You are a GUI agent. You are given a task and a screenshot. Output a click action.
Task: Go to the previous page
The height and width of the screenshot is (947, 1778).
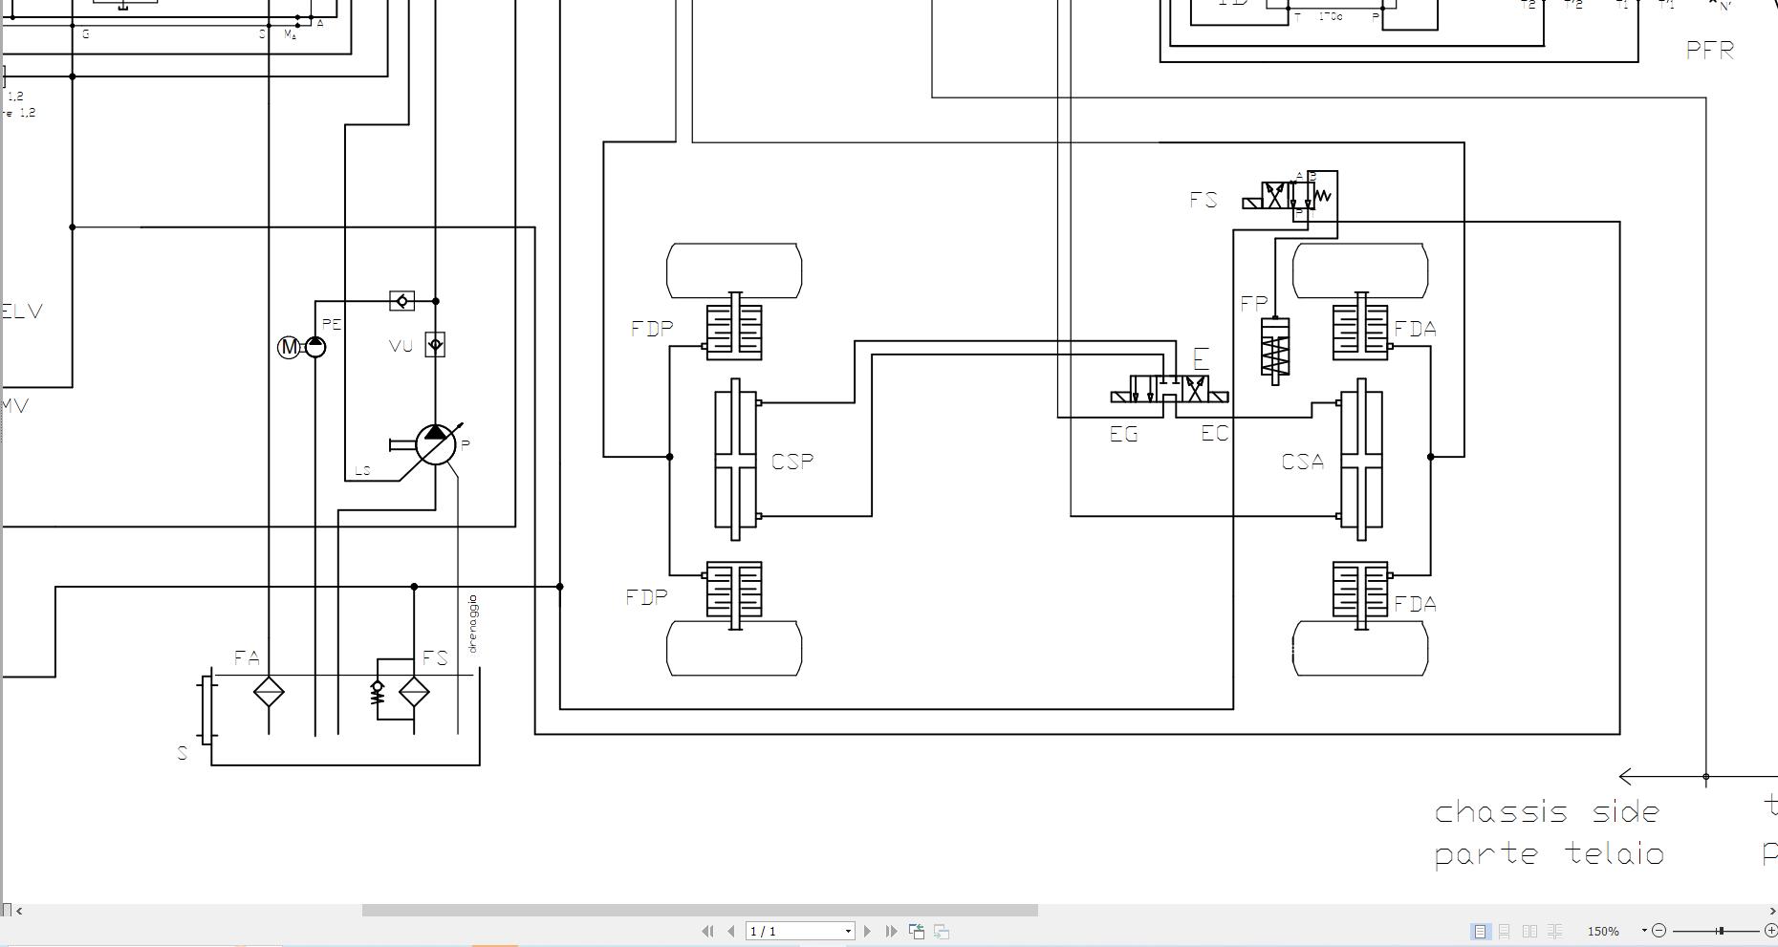point(731,931)
